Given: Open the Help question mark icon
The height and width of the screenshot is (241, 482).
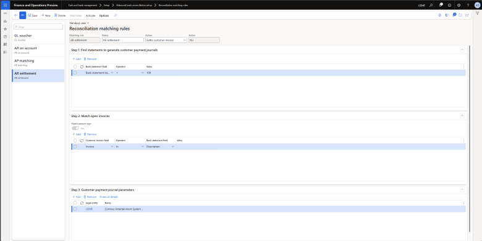Looking at the screenshot, I should pos(468,5).
